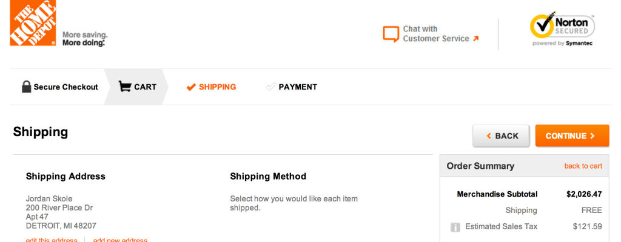Select the SHIPPING step
Screen dimensions: 621x242
click(x=217, y=87)
